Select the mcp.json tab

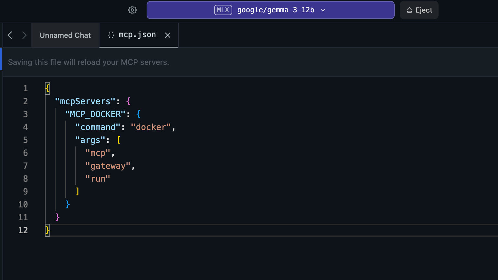[139, 35]
